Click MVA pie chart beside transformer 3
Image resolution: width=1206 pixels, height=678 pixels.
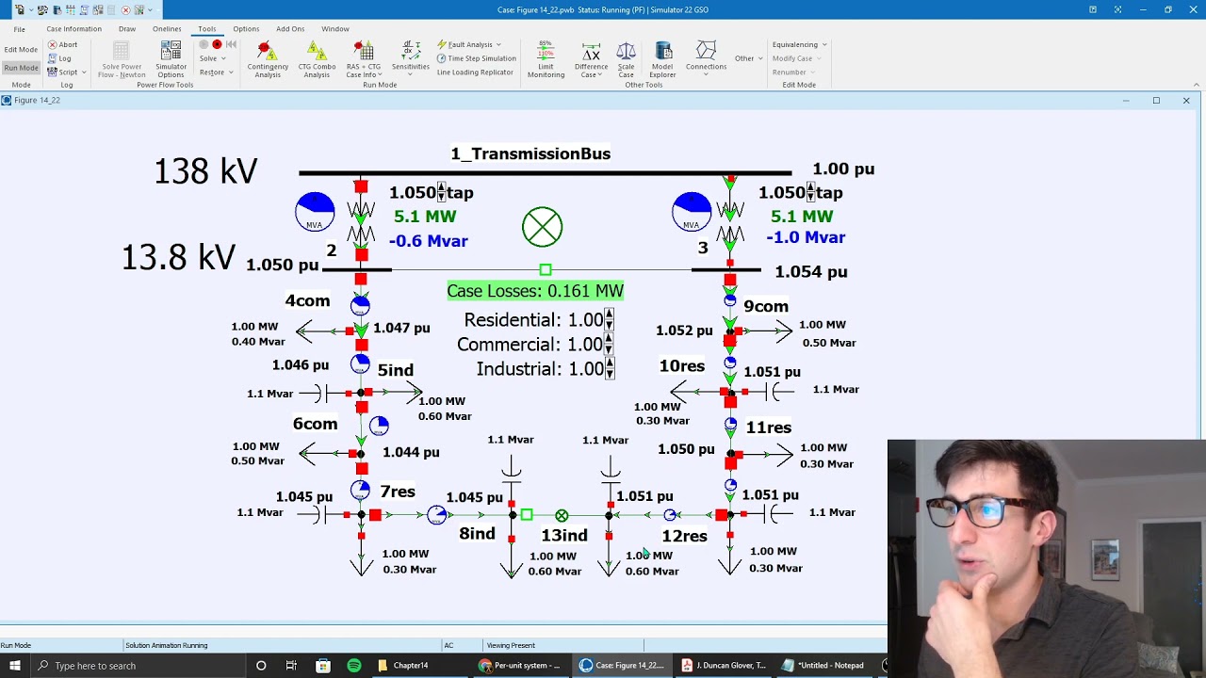(692, 212)
